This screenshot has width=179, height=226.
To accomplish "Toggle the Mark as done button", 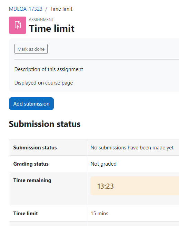I will (31, 49).
